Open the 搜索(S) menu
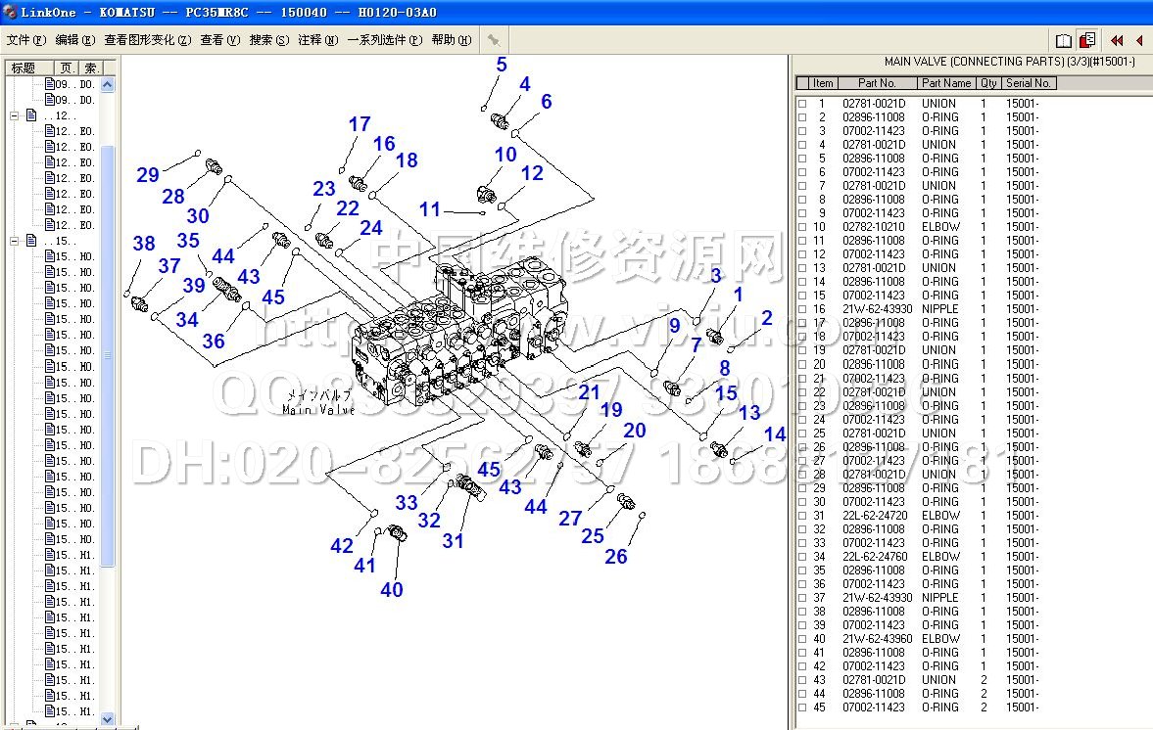 (269, 40)
